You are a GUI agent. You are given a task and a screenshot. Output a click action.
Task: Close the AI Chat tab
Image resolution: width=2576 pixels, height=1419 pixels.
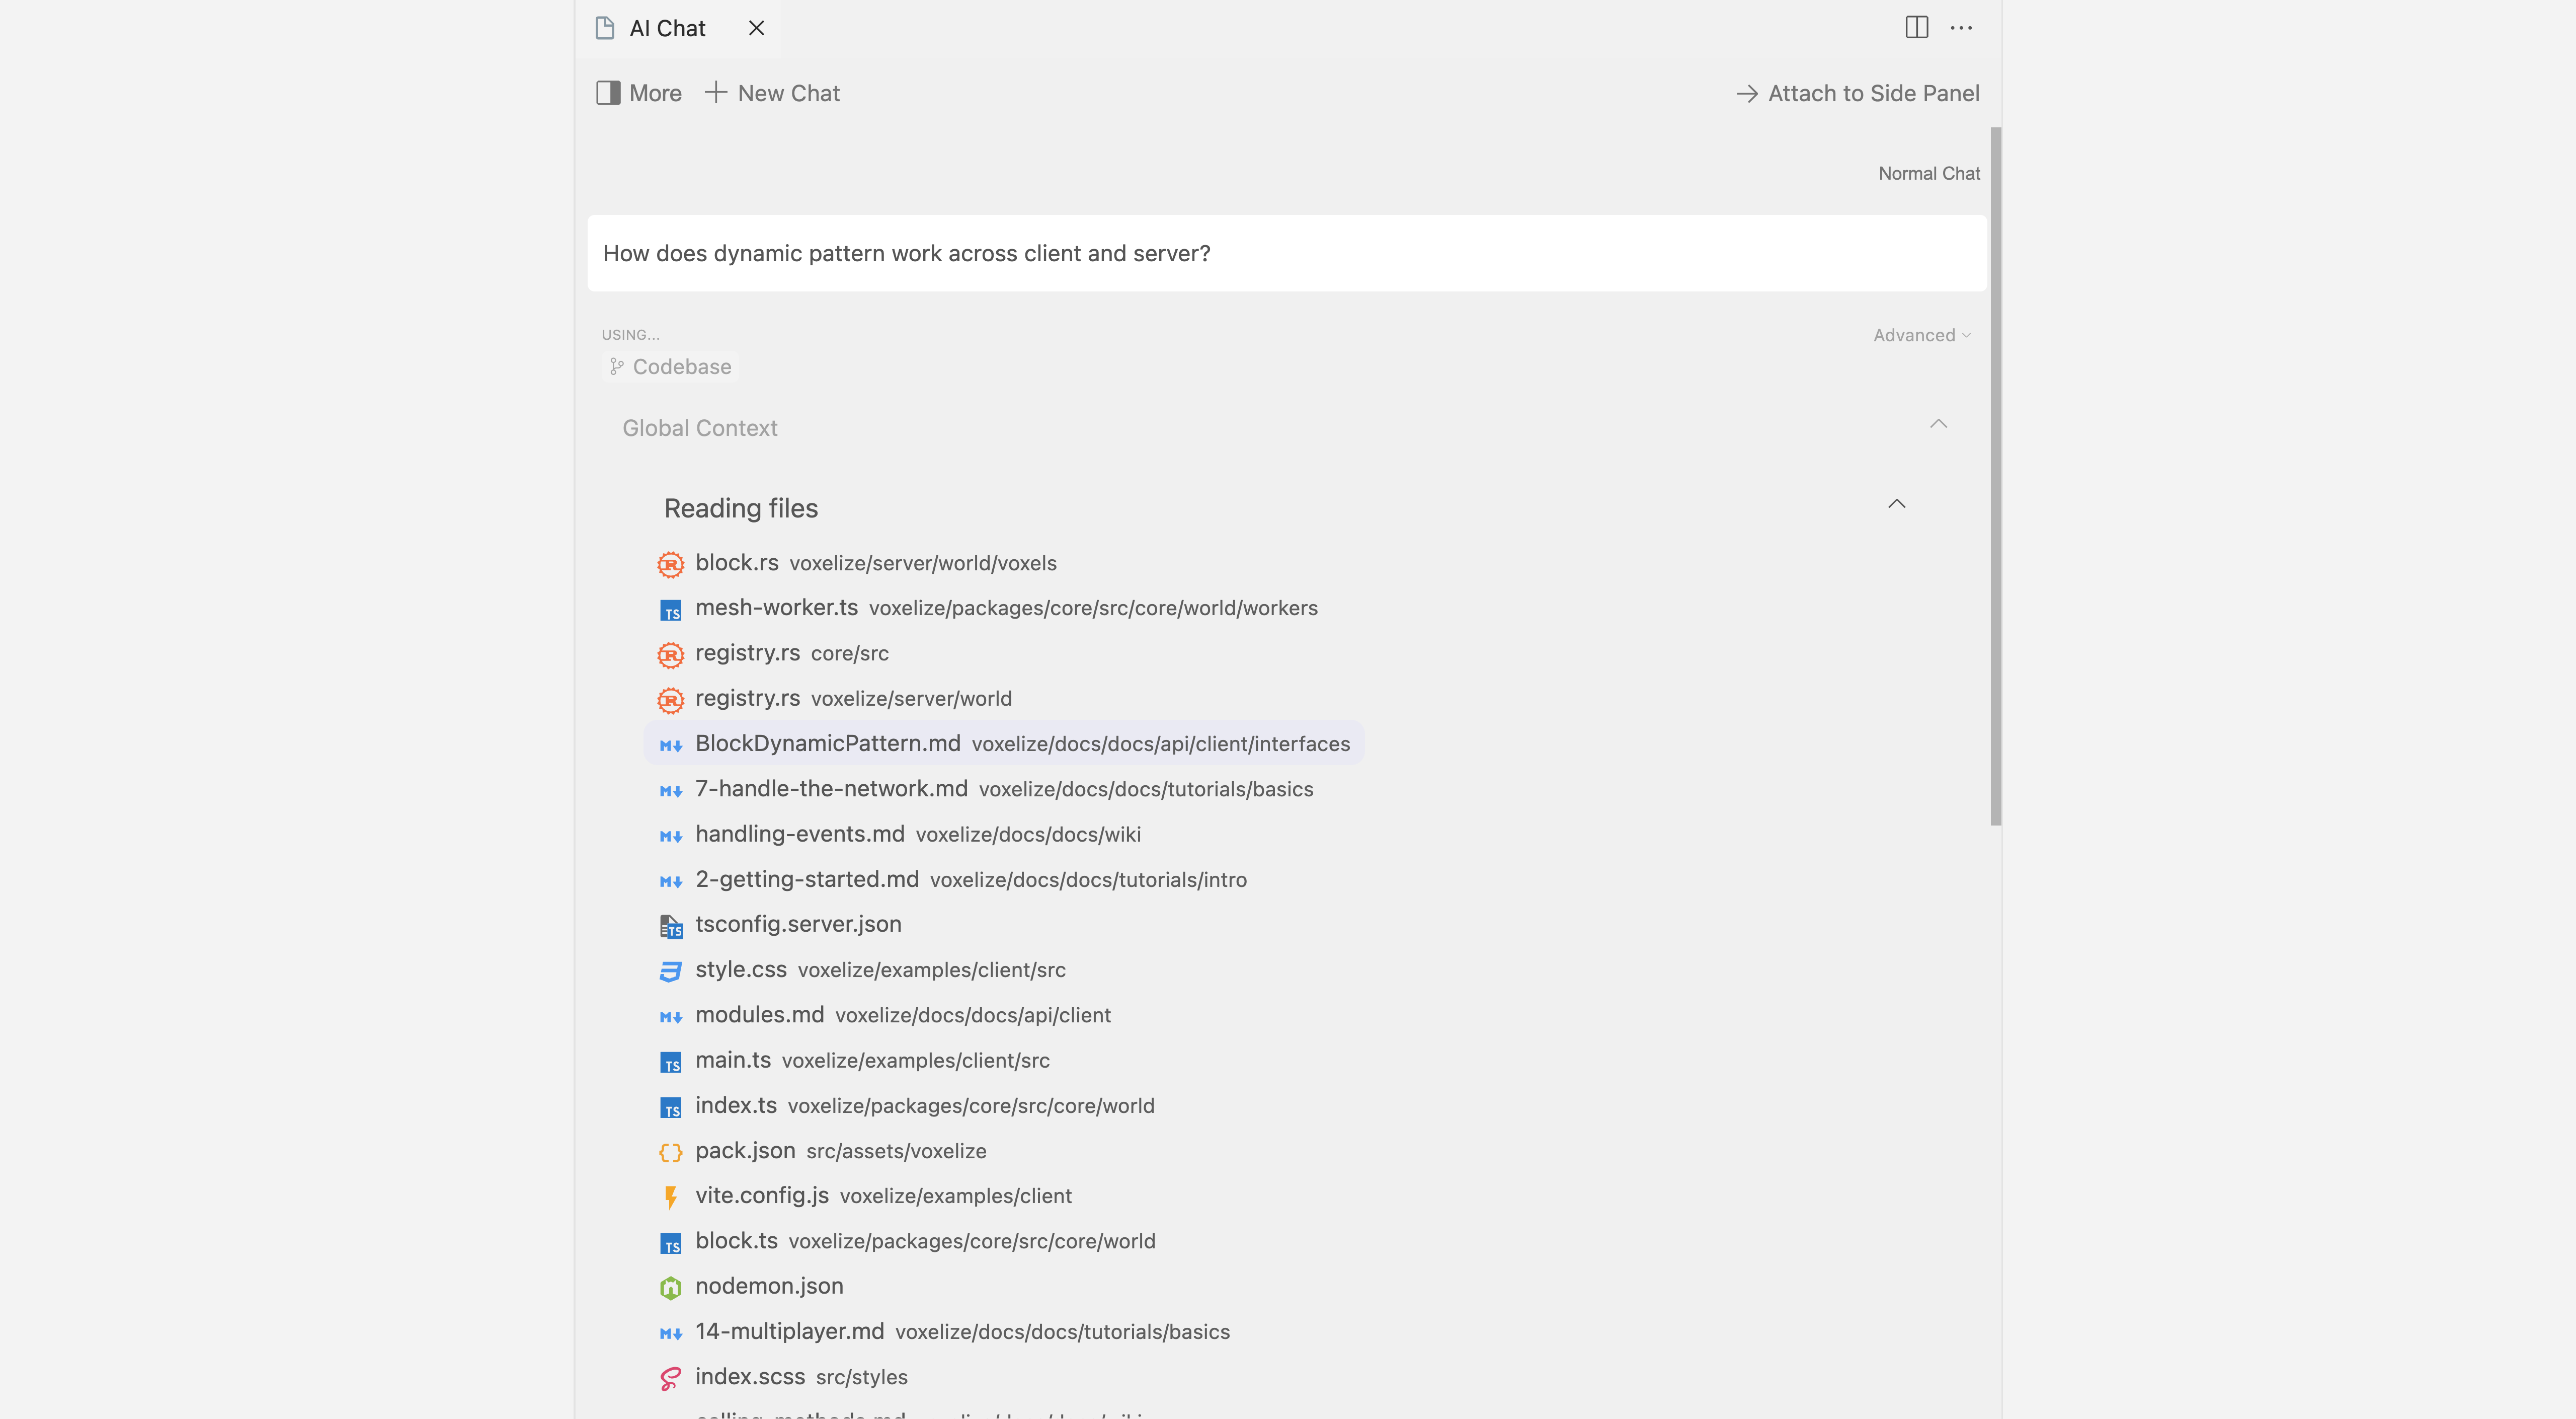(756, 28)
